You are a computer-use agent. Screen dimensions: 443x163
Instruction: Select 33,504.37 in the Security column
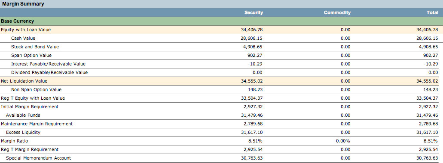coord(252,98)
